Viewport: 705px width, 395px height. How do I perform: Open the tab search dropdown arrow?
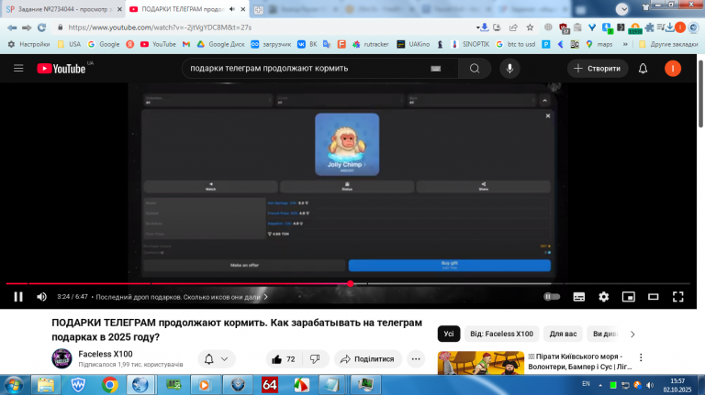click(x=622, y=9)
